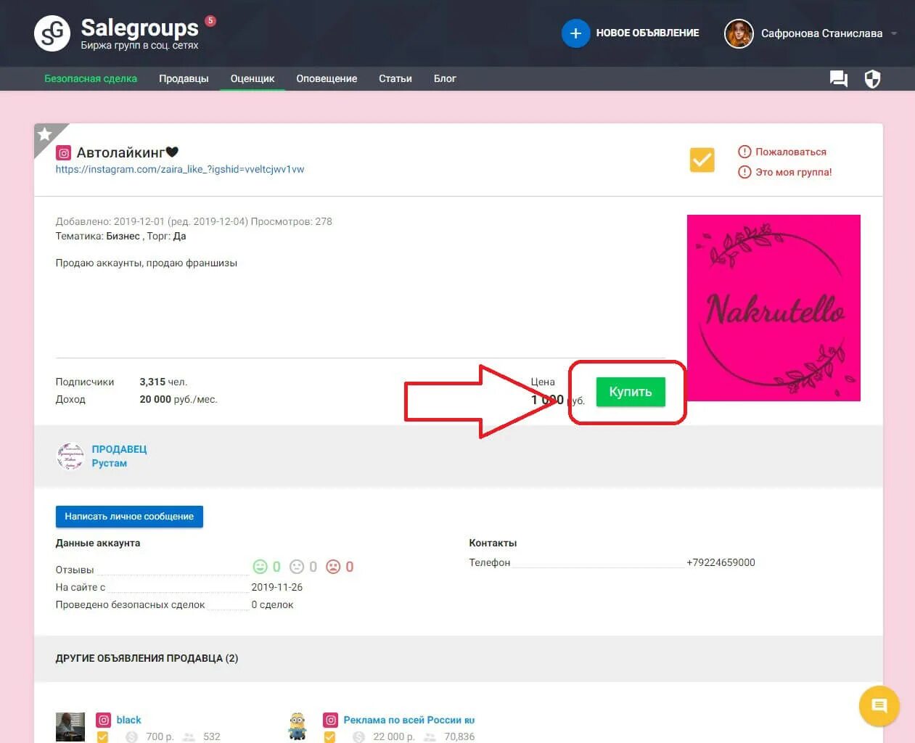Click the Пожаловаться report link
Screen dimensions: 915x743
(x=791, y=152)
